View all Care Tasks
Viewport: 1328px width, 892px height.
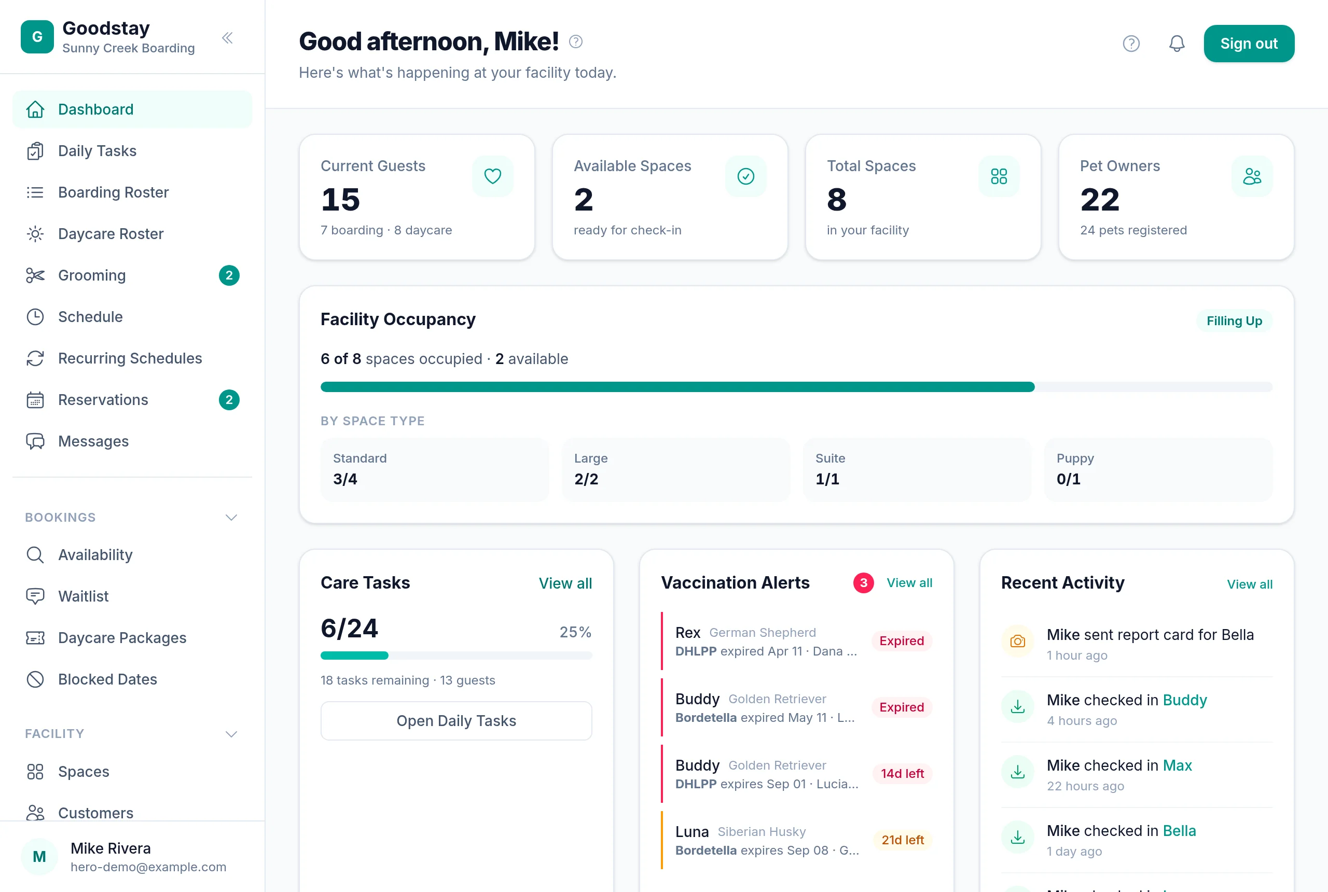pos(565,583)
